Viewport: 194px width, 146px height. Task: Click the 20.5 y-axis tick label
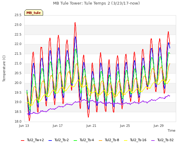coord(18,73)
